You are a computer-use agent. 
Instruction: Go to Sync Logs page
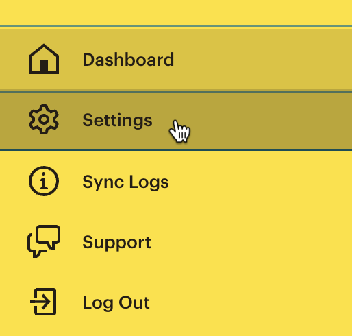(176, 181)
